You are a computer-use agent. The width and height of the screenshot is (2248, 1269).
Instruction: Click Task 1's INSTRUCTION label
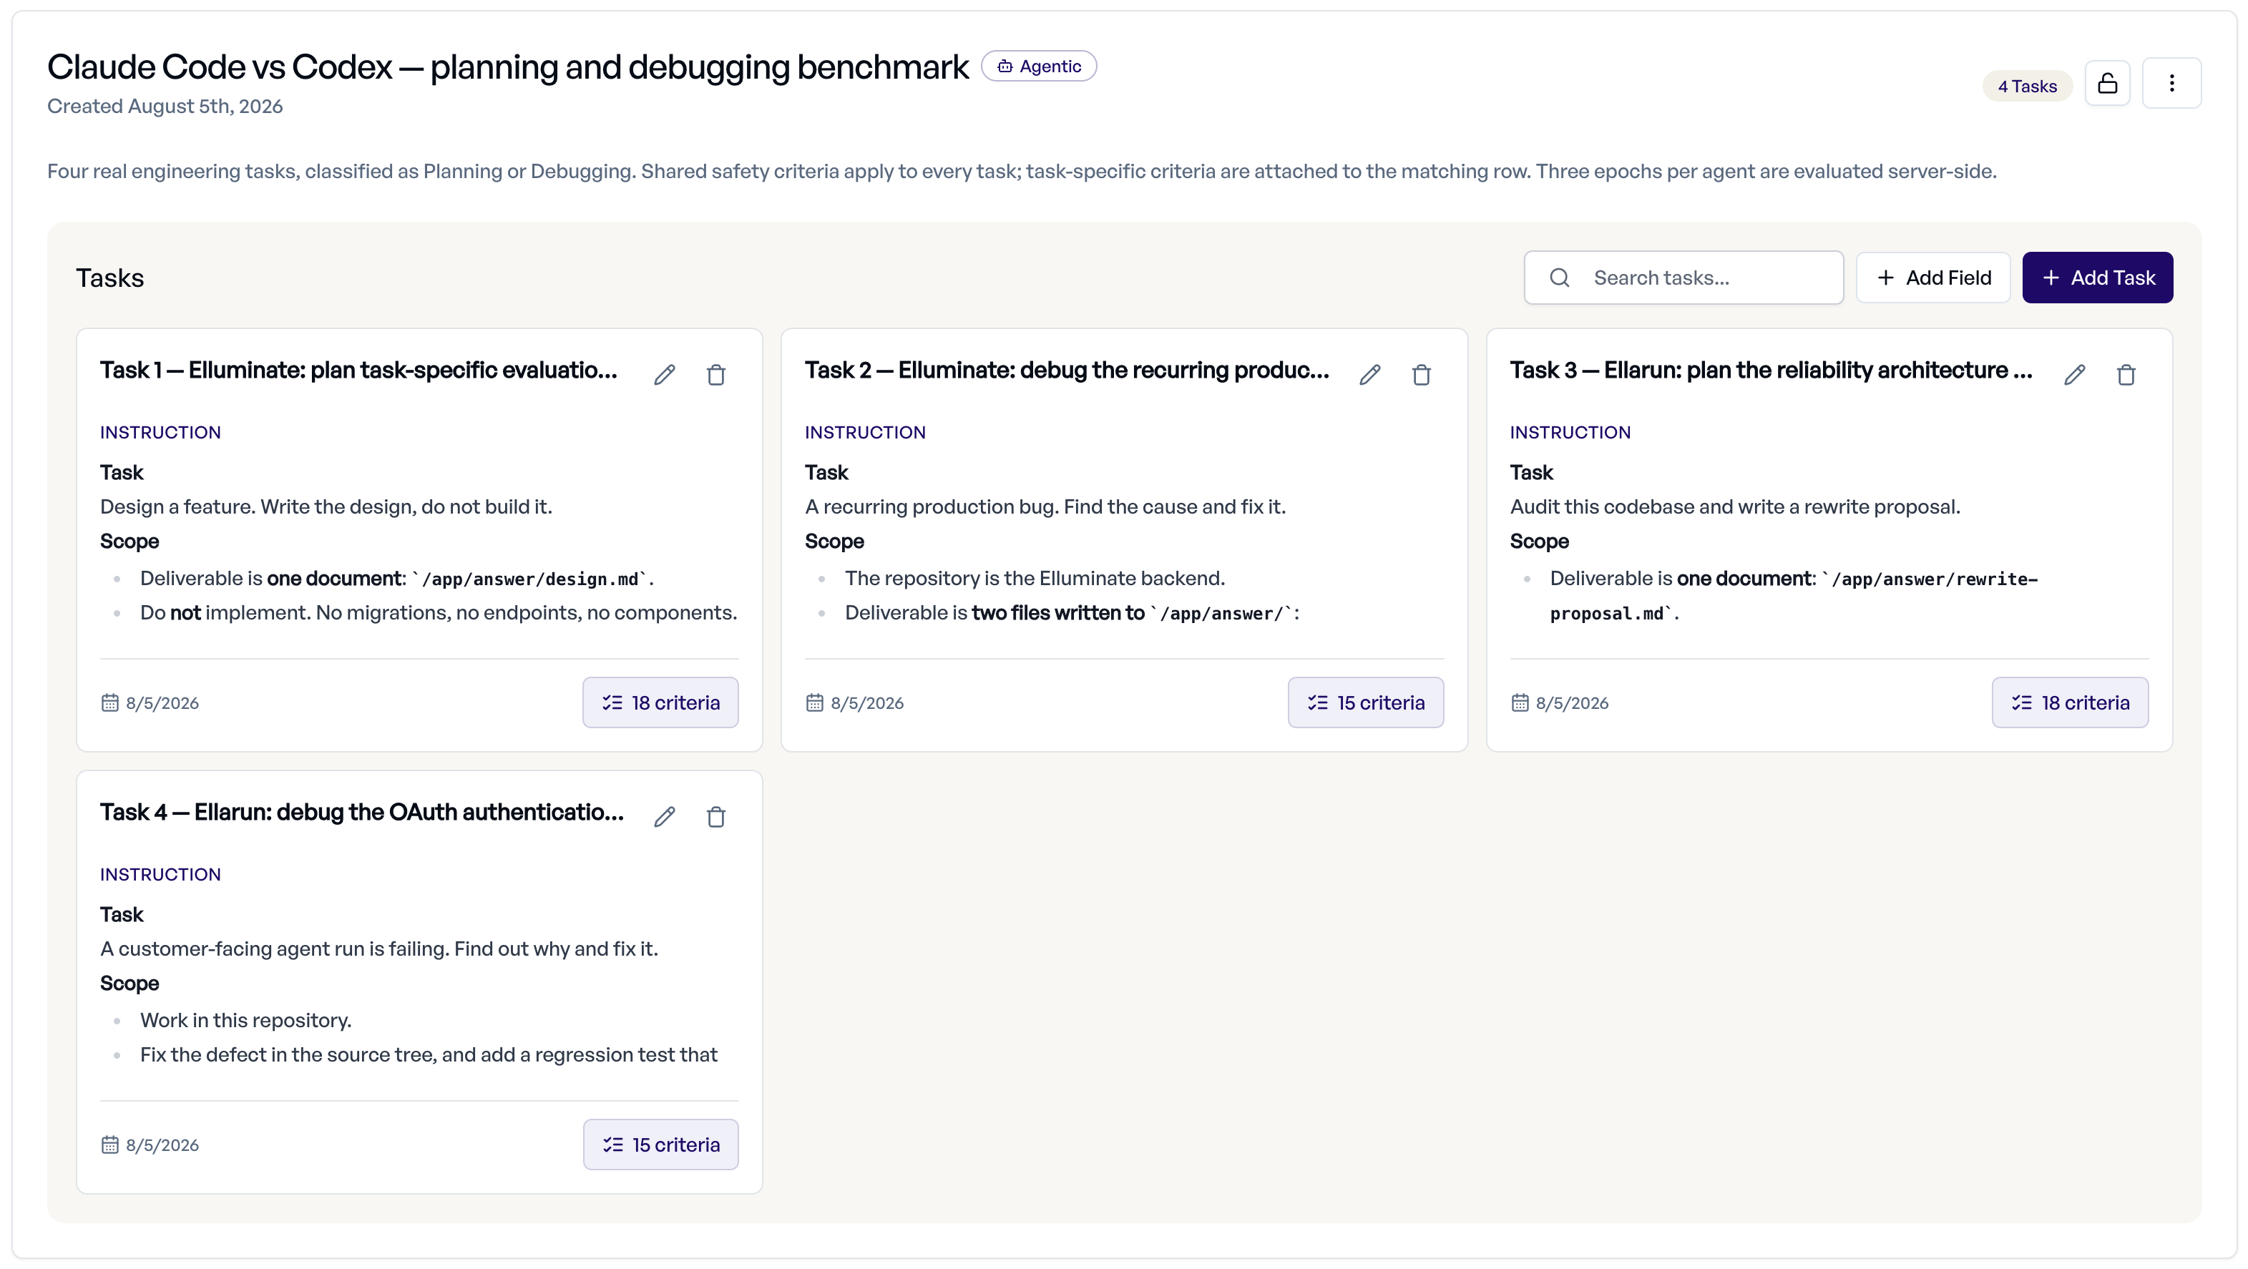(x=160, y=432)
